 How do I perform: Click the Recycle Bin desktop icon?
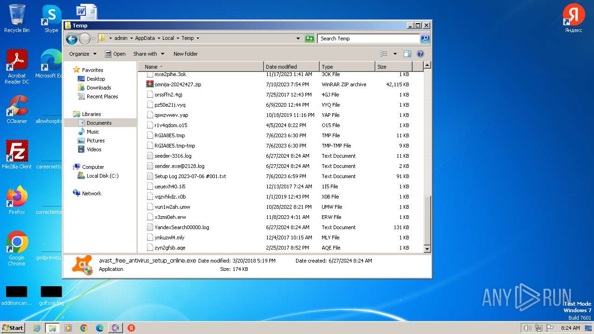click(17, 19)
